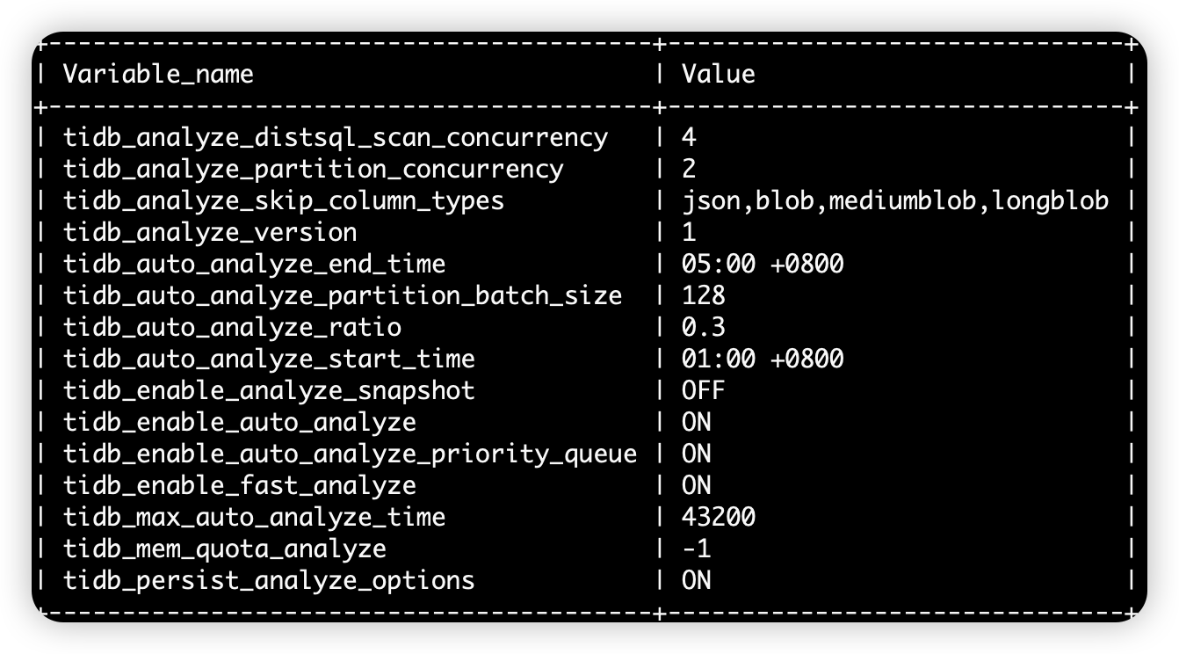
Task: Click the json,blob,mediumblob,longblob value
Action: (894, 200)
